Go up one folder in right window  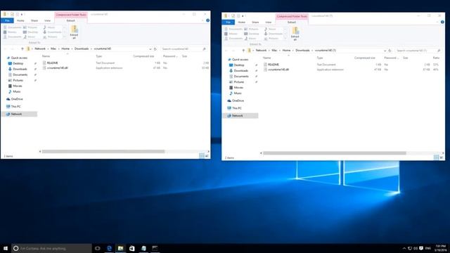[243, 51]
